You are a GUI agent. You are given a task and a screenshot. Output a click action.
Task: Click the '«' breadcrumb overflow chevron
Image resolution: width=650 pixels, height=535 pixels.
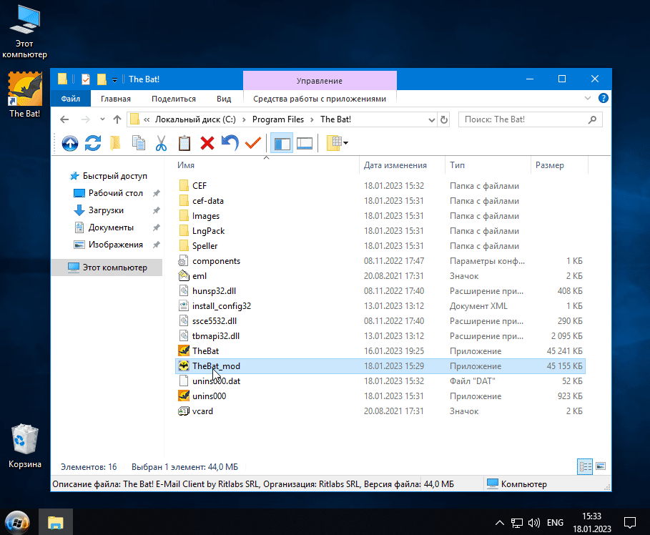147,120
